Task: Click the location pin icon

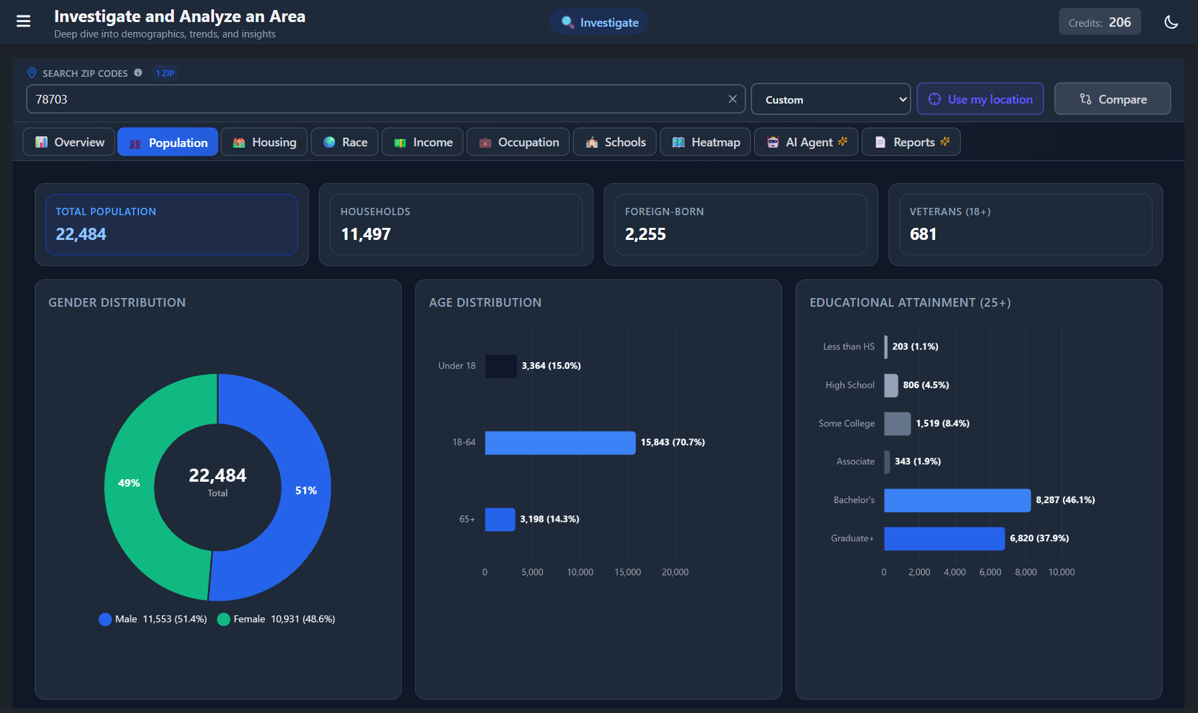Action: [x=31, y=73]
